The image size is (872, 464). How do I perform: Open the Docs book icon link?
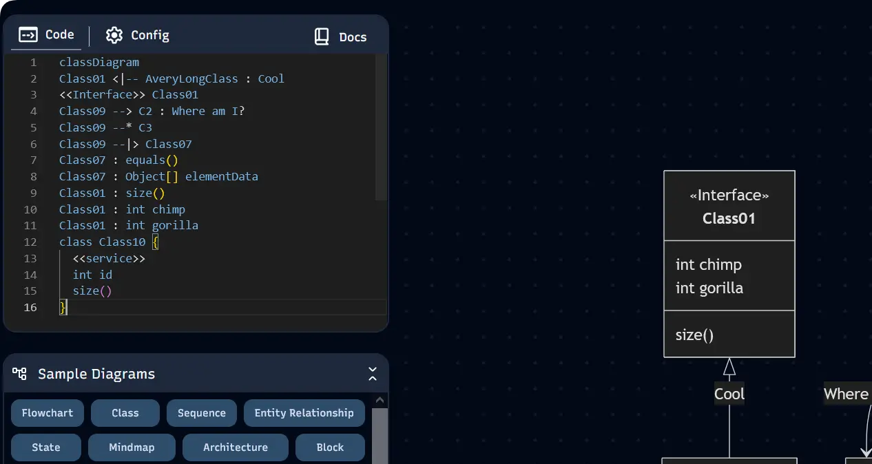[x=340, y=37]
